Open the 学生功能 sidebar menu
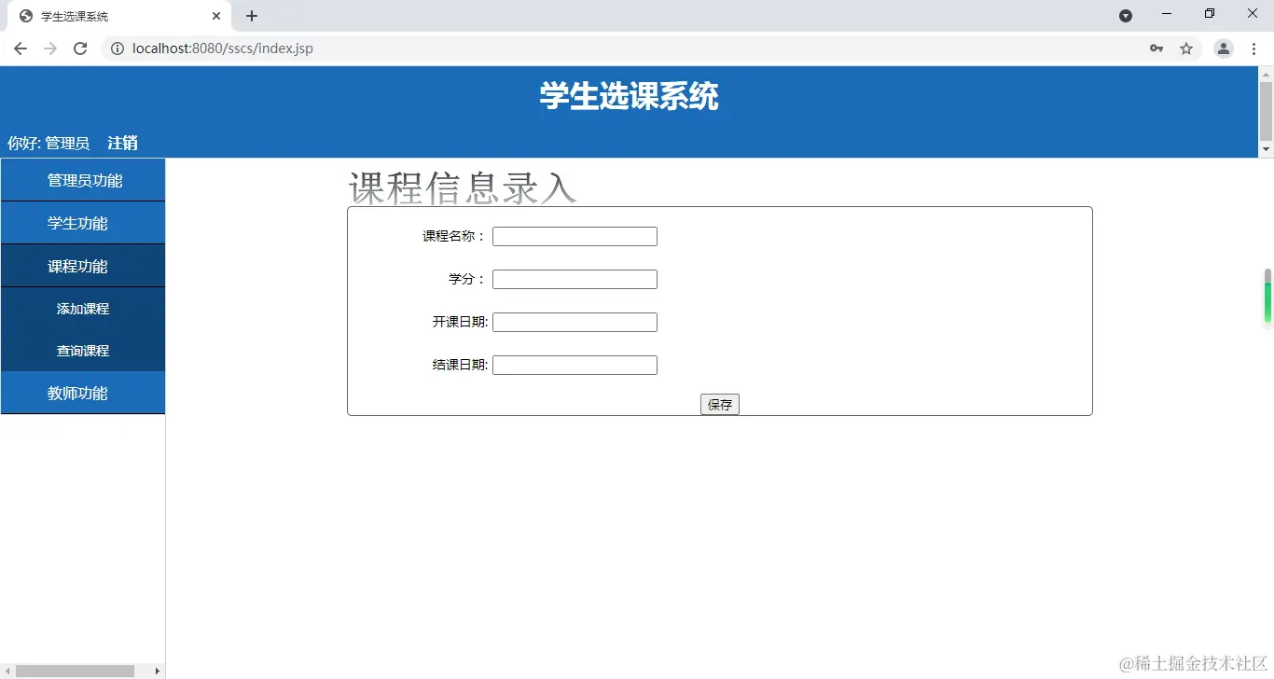 (x=82, y=222)
